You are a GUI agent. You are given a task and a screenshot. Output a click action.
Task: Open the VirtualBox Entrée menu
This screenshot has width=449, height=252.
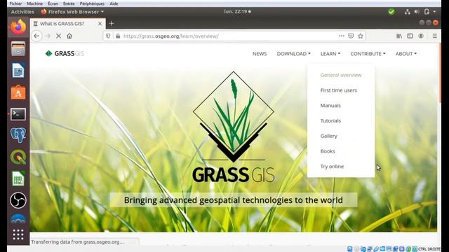coord(69,3)
